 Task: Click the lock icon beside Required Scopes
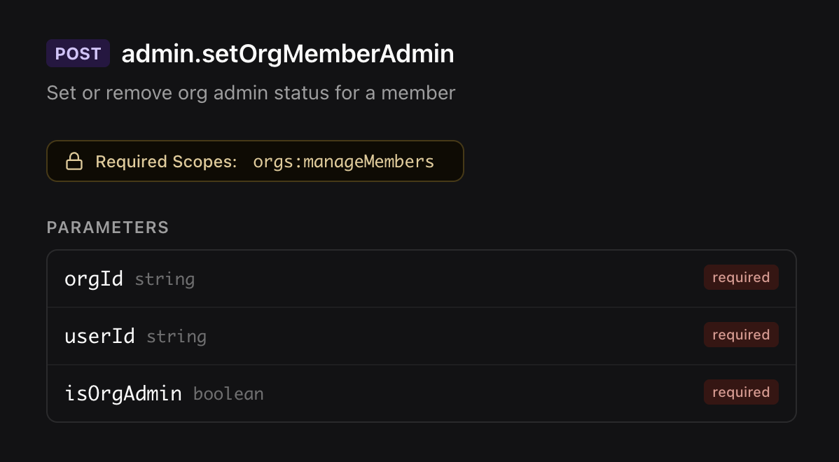tap(74, 162)
